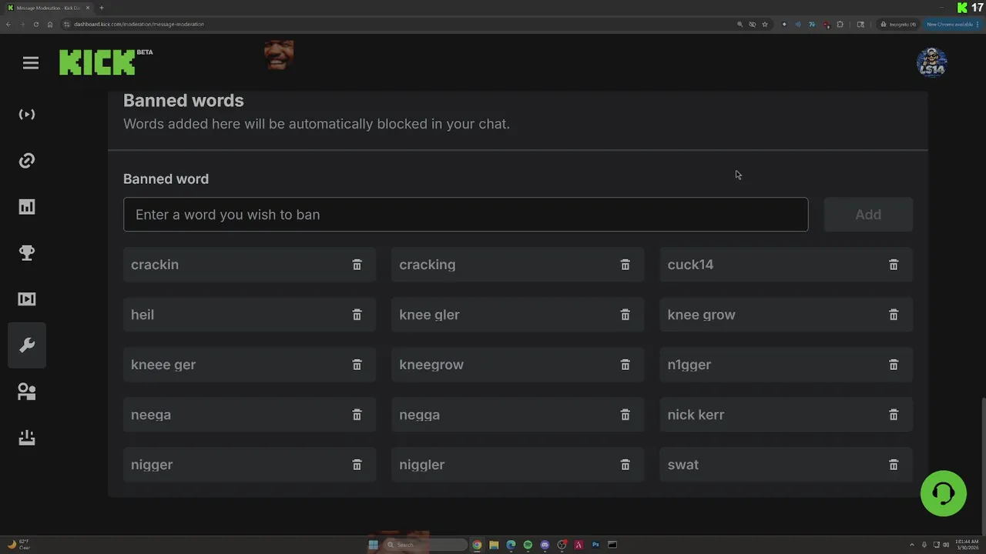Open the hamburger navigation menu
This screenshot has width=986, height=554.
click(x=31, y=63)
